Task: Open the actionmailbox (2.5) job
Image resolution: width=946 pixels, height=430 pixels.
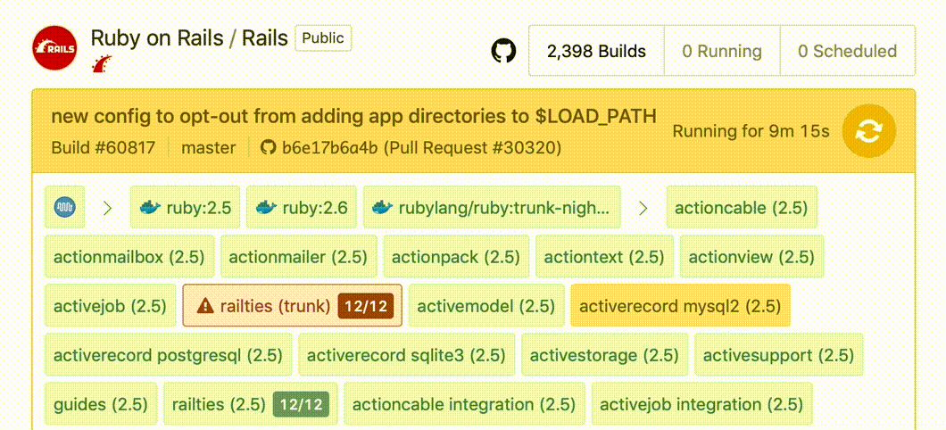Action: 129,257
